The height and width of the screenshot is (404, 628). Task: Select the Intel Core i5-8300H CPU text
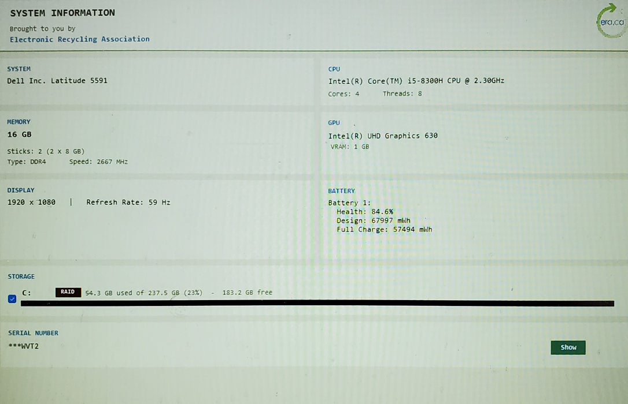pos(416,81)
